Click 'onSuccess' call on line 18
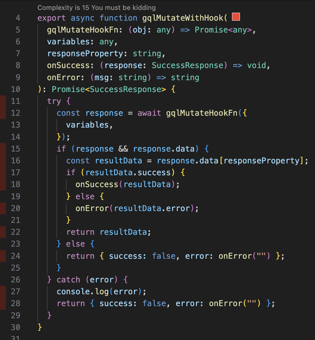The image size is (315, 340). (97, 184)
